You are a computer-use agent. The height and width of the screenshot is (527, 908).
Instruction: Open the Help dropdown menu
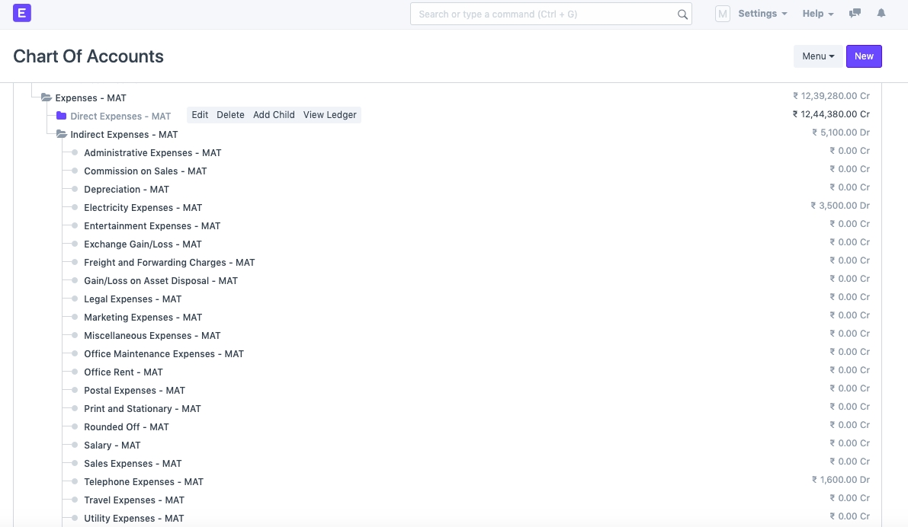pos(818,14)
